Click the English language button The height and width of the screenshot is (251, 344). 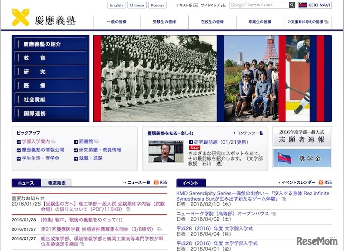tap(116, 5)
